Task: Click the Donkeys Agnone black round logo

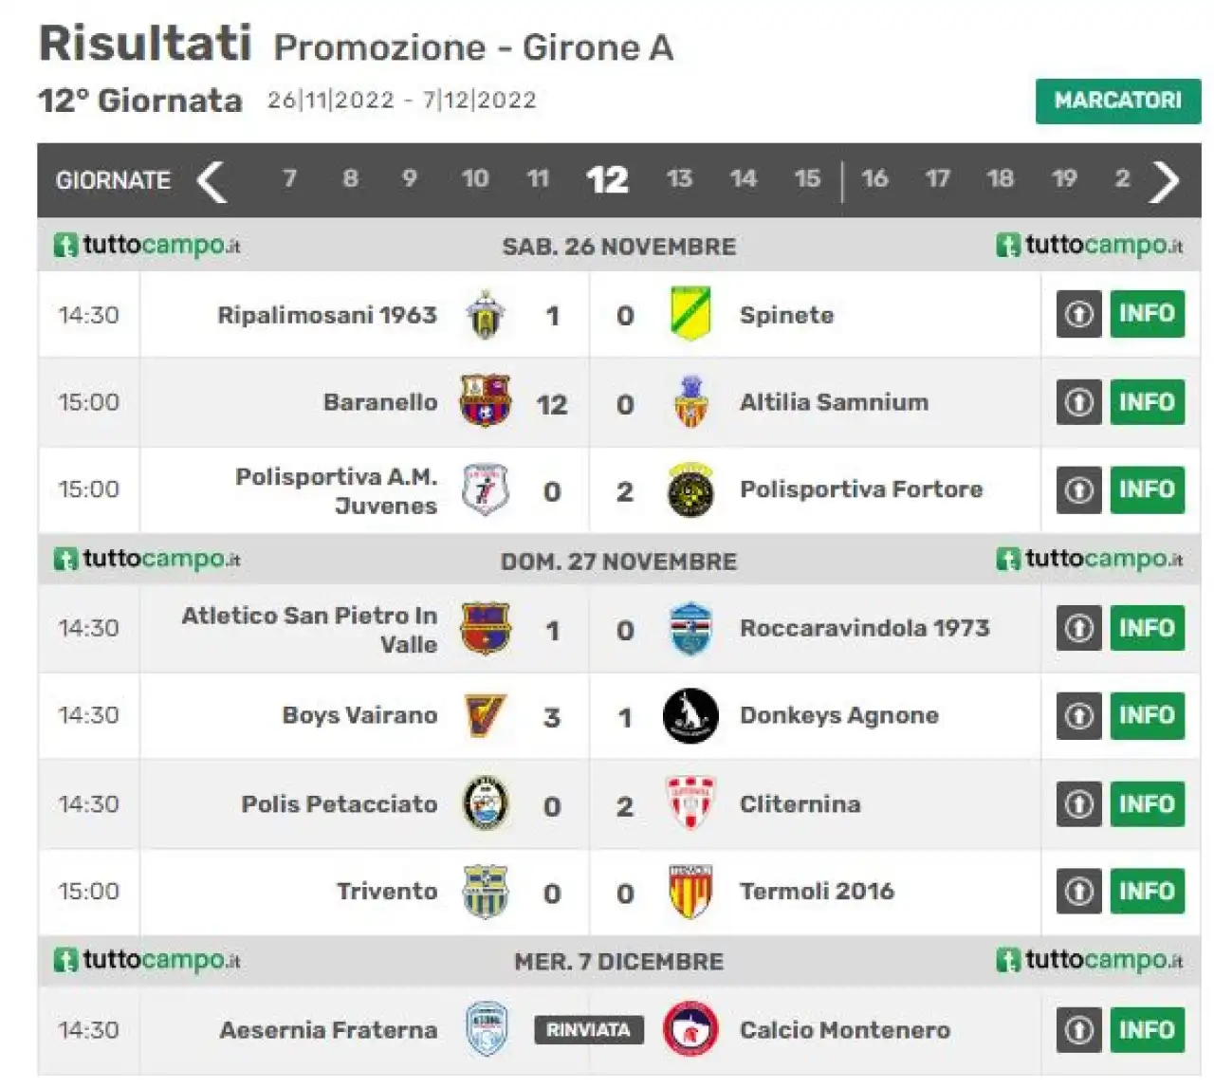Action: click(690, 715)
